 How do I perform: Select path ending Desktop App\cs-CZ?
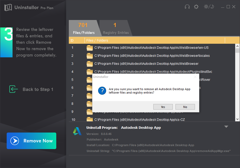tap(139, 120)
